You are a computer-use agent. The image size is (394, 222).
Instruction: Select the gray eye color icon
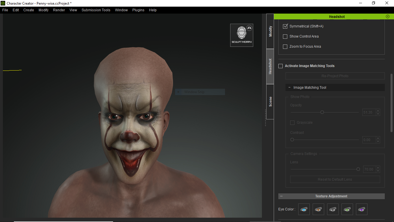[333, 209]
